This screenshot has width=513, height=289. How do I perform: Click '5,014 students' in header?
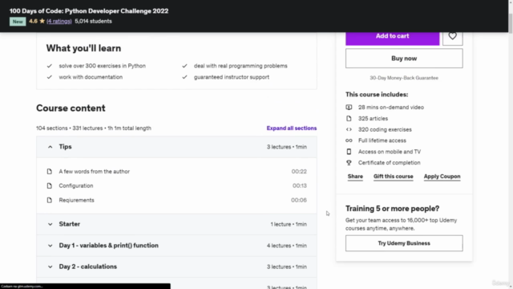93,22
